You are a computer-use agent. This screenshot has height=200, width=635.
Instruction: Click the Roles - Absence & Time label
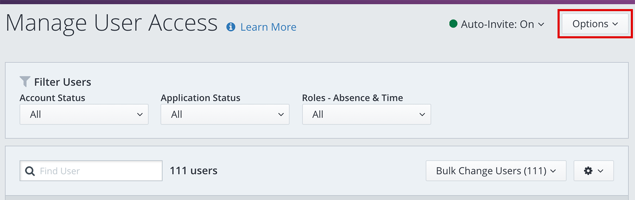[x=352, y=98]
